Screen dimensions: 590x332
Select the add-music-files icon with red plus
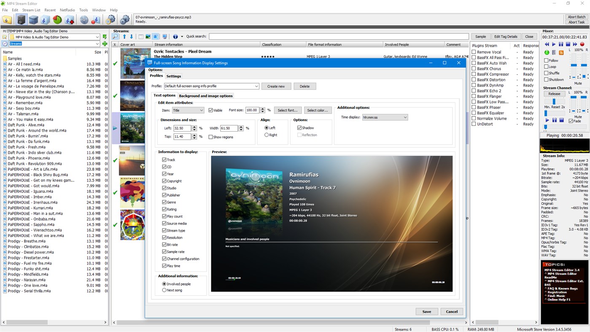click(x=69, y=19)
